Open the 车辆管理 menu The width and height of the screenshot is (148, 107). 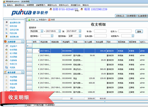click(30, 5)
